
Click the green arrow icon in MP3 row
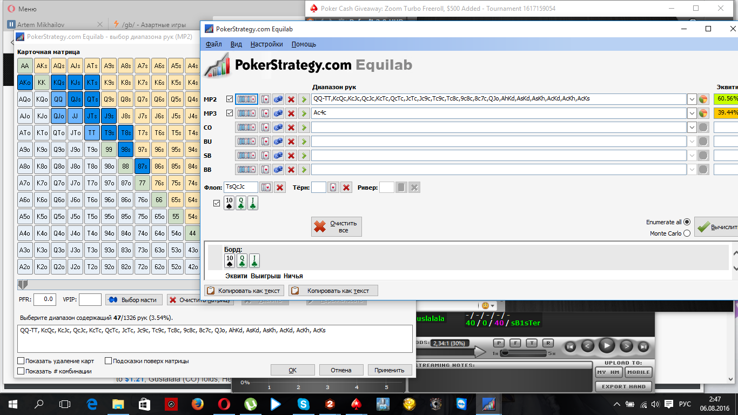point(304,113)
